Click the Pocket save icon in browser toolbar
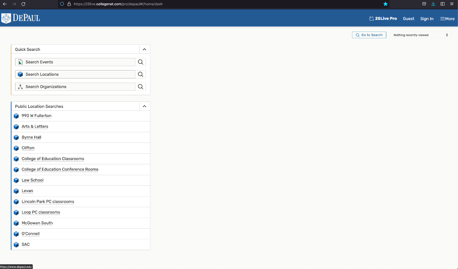Image resolution: width=458 pixels, height=269 pixels. pyautogui.click(x=424, y=4)
